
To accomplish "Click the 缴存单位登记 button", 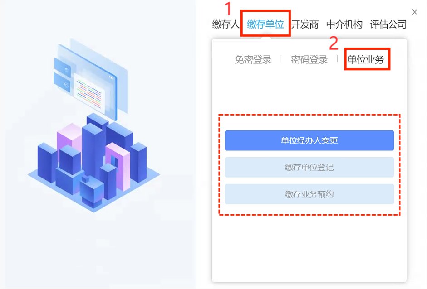I will tap(309, 167).
